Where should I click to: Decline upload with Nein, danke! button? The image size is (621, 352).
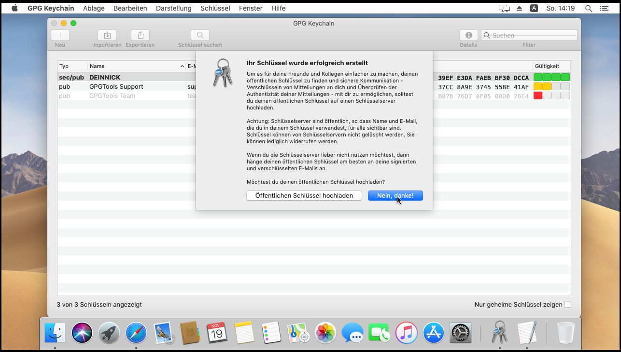tap(395, 195)
